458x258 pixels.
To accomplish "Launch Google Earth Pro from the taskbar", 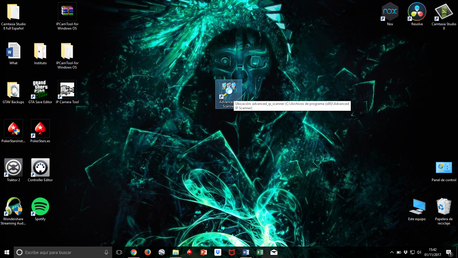I will pyautogui.click(x=161, y=252).
